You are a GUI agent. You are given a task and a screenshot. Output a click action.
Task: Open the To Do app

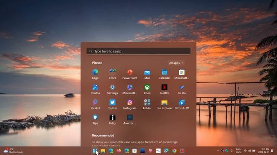(x=182, y=89)
